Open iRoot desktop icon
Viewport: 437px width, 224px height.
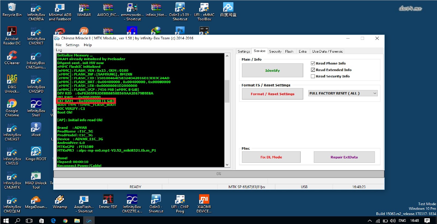click(36, 130)
